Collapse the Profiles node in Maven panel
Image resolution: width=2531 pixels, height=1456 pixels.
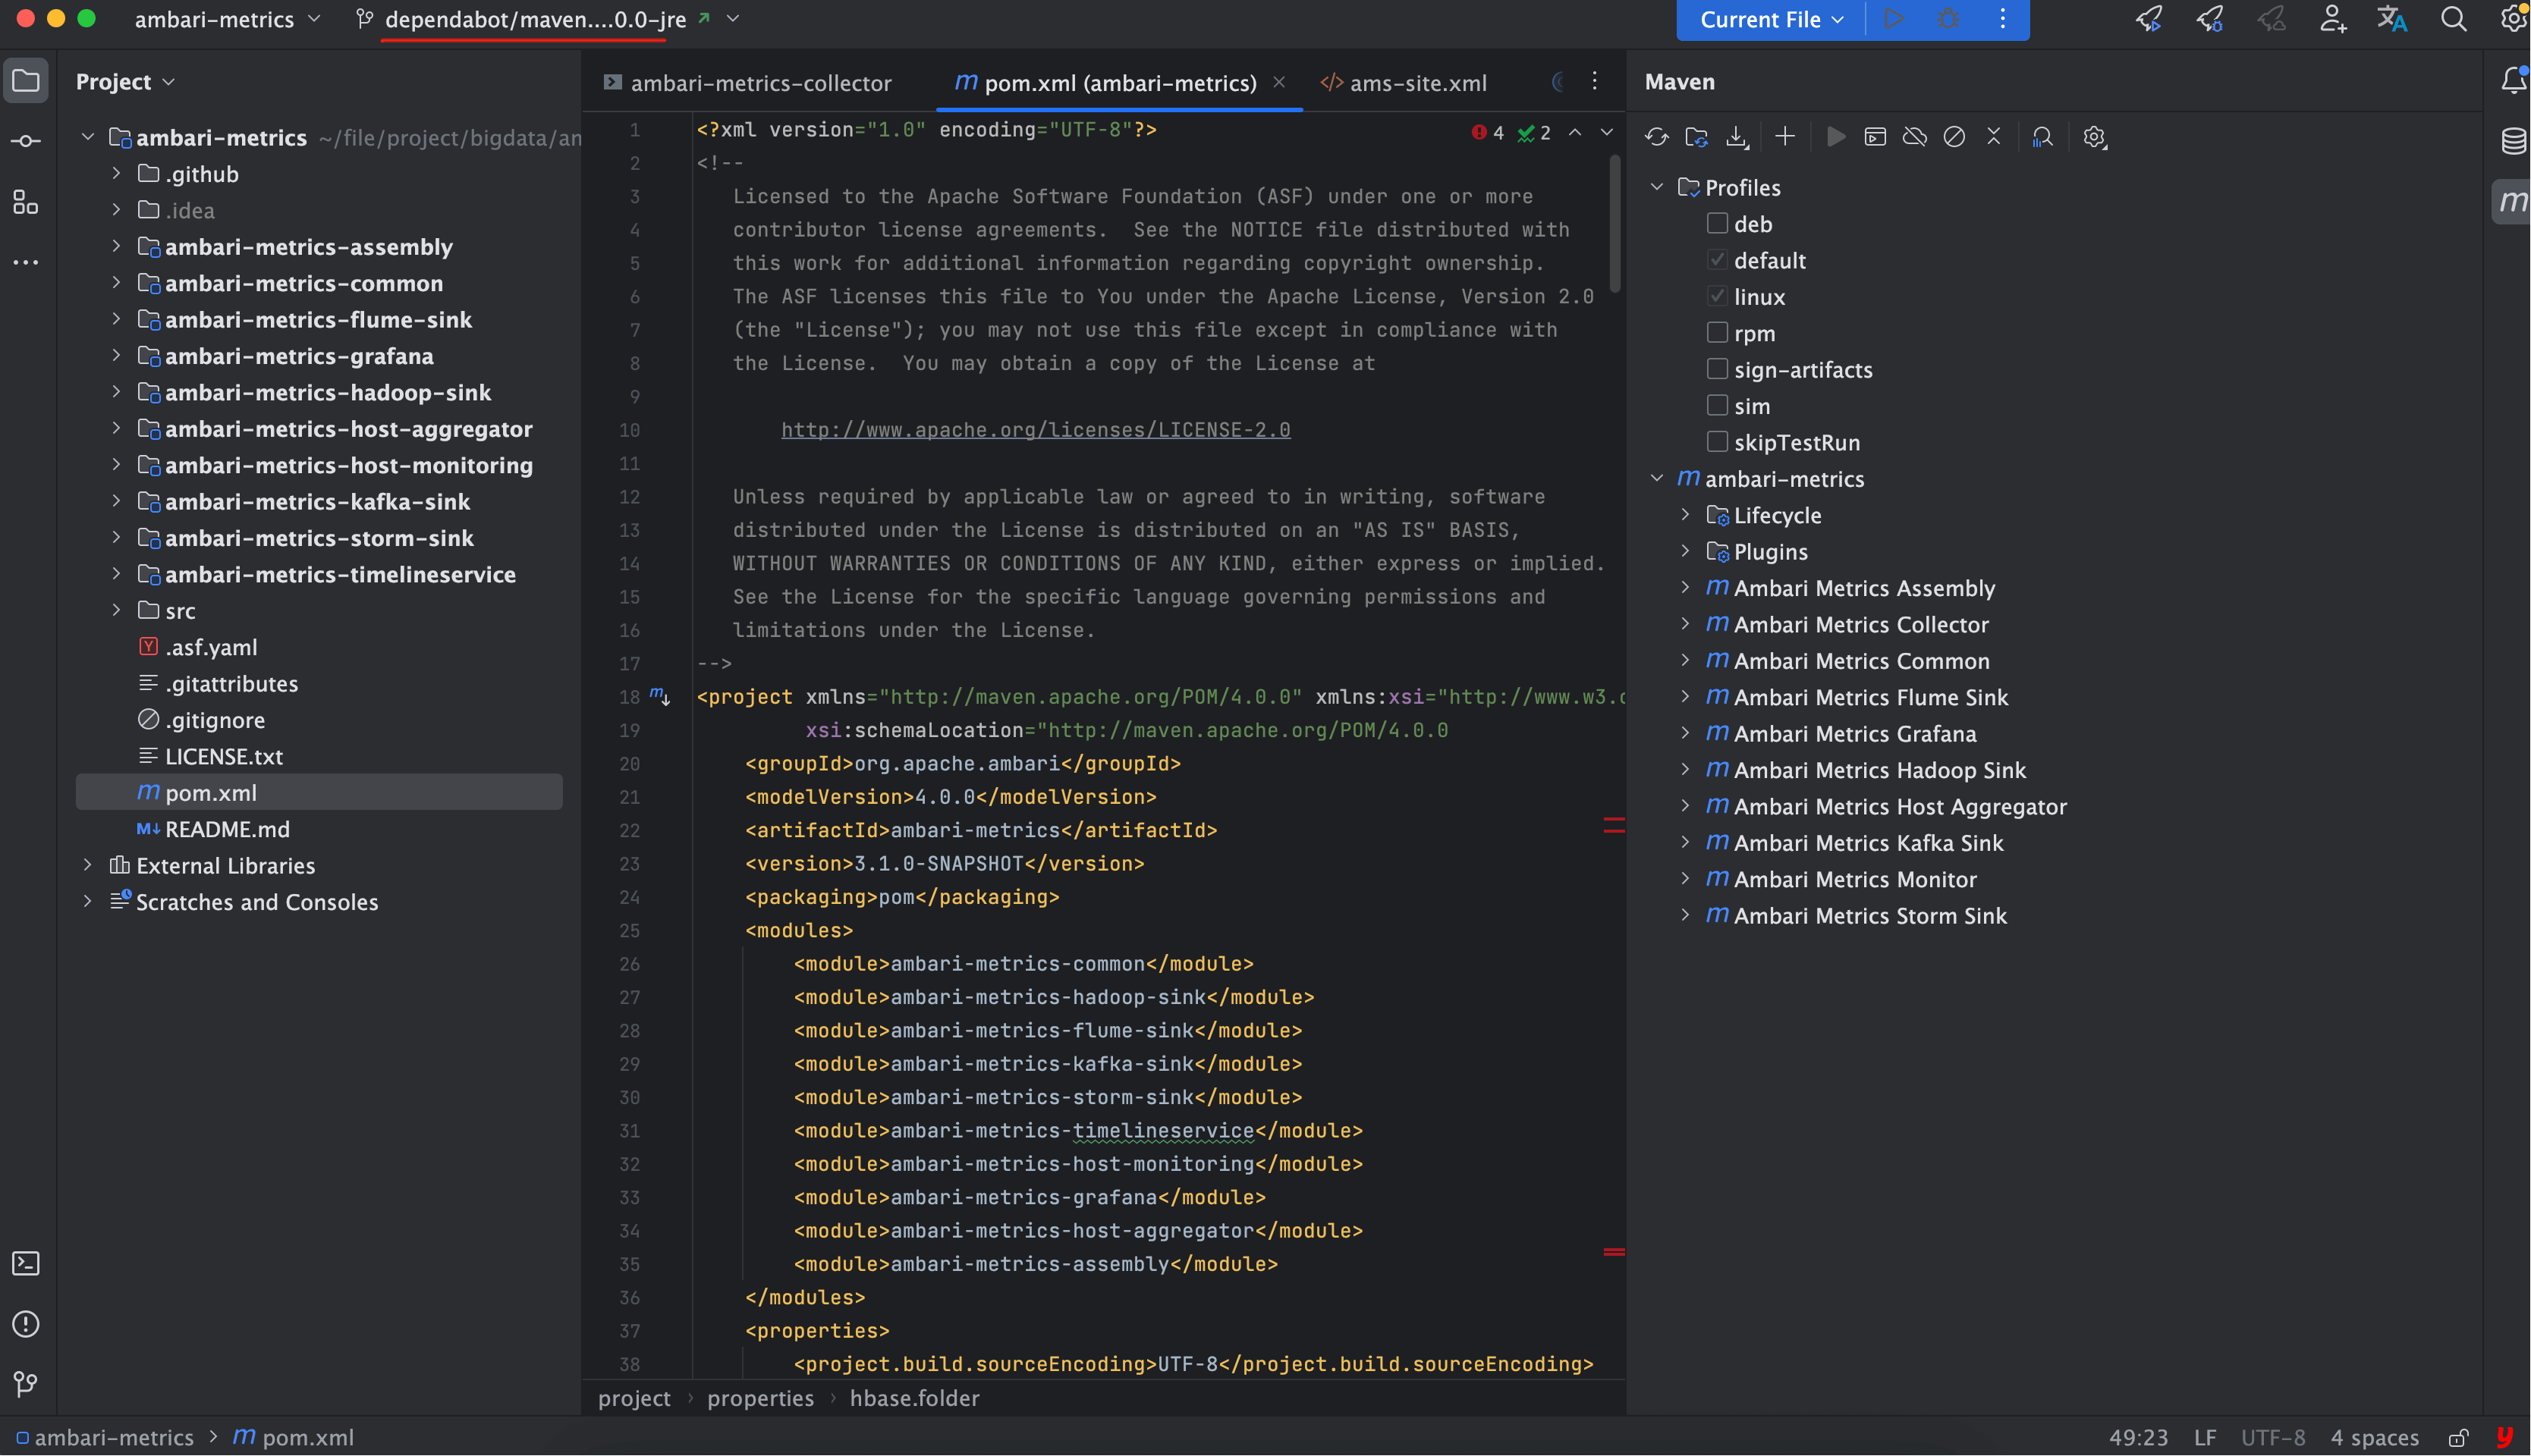1657,187
